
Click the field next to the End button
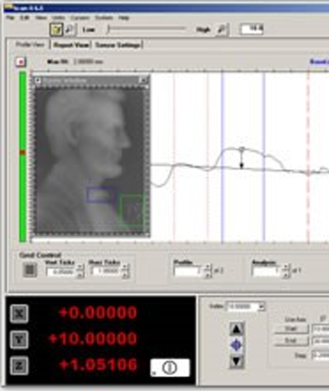pyautogui.click(x=321, y=341)
